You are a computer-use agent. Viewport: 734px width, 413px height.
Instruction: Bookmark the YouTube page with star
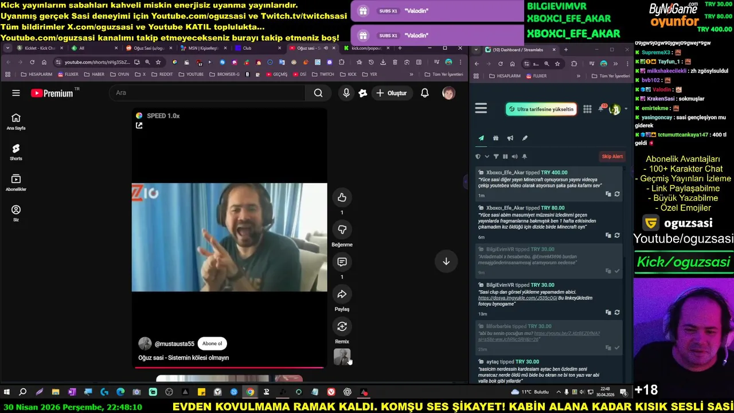158,62
